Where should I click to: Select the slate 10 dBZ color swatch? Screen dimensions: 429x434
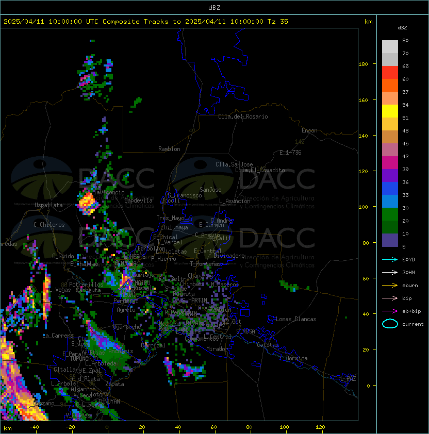pyautogui.click(x=390, y=240)
